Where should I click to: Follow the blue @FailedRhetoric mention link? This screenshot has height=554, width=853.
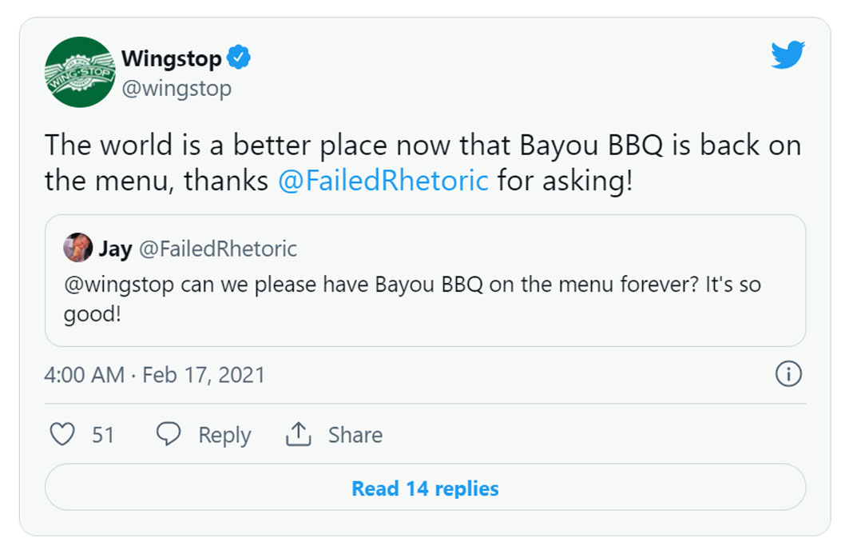coord(383,181)
